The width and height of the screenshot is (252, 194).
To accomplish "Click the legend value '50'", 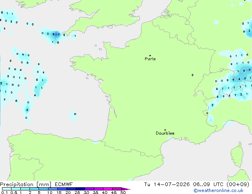I will point(123,192).
